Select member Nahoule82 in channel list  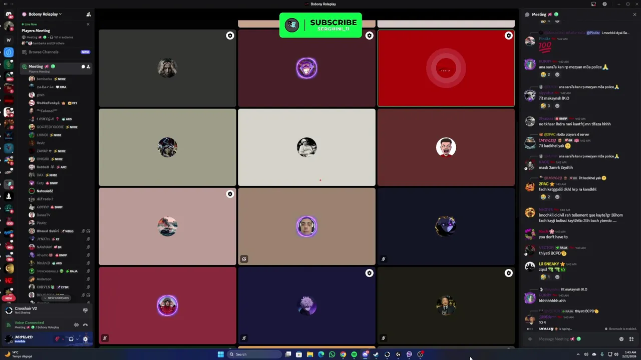pyautogui.click(x=45, y=191)
